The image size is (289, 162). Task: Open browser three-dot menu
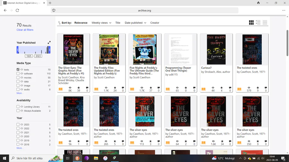pos(284,11)
